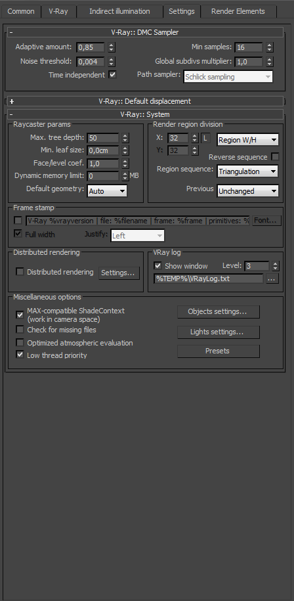Open the V-Ray tab
The height and width of the screenshot is (601, 294).
coord(58,11)
